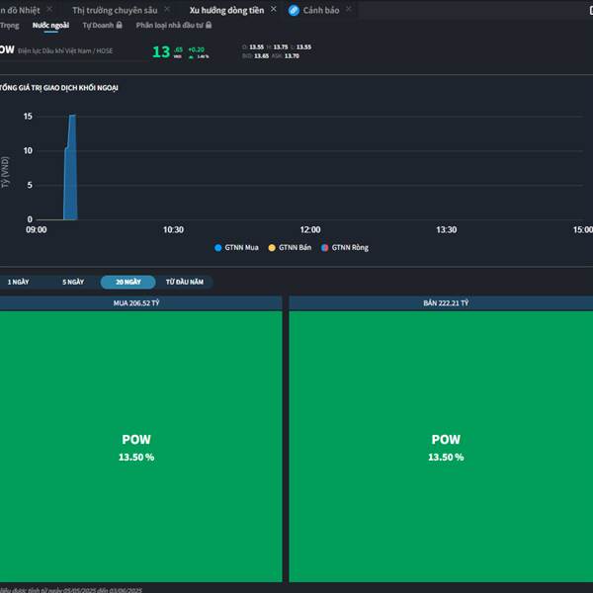
Task: Click the company name 'Điện lực Dầu khí Việt Nam / HOSE'
Action: (65, 51)
